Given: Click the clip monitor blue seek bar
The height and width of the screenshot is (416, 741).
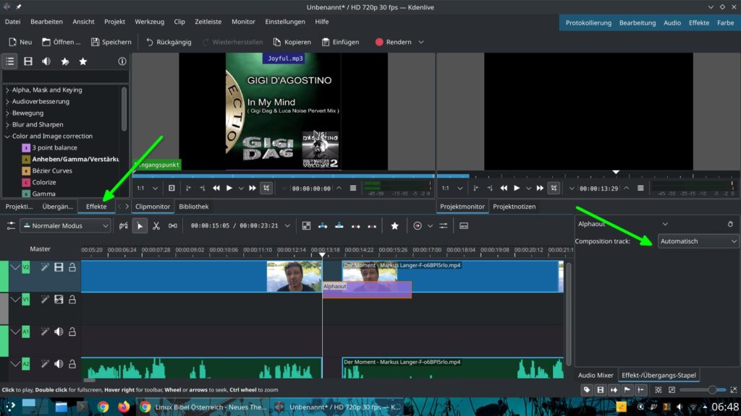Looking at the screenshot, I should pos(284,175).
